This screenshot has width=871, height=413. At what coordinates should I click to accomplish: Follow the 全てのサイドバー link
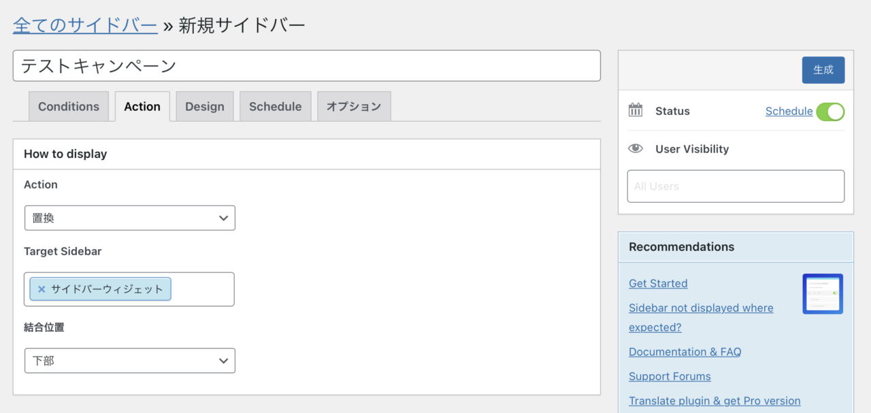(84, 24)
